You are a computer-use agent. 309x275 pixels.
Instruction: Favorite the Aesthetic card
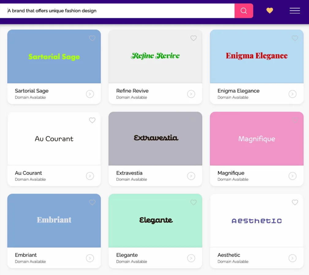[x=295, y=202]
